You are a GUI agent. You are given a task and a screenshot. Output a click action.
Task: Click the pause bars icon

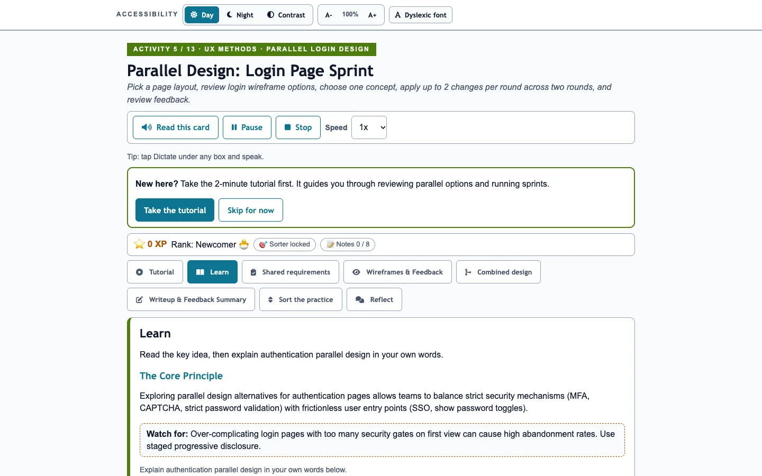click(x=234, y=127)
